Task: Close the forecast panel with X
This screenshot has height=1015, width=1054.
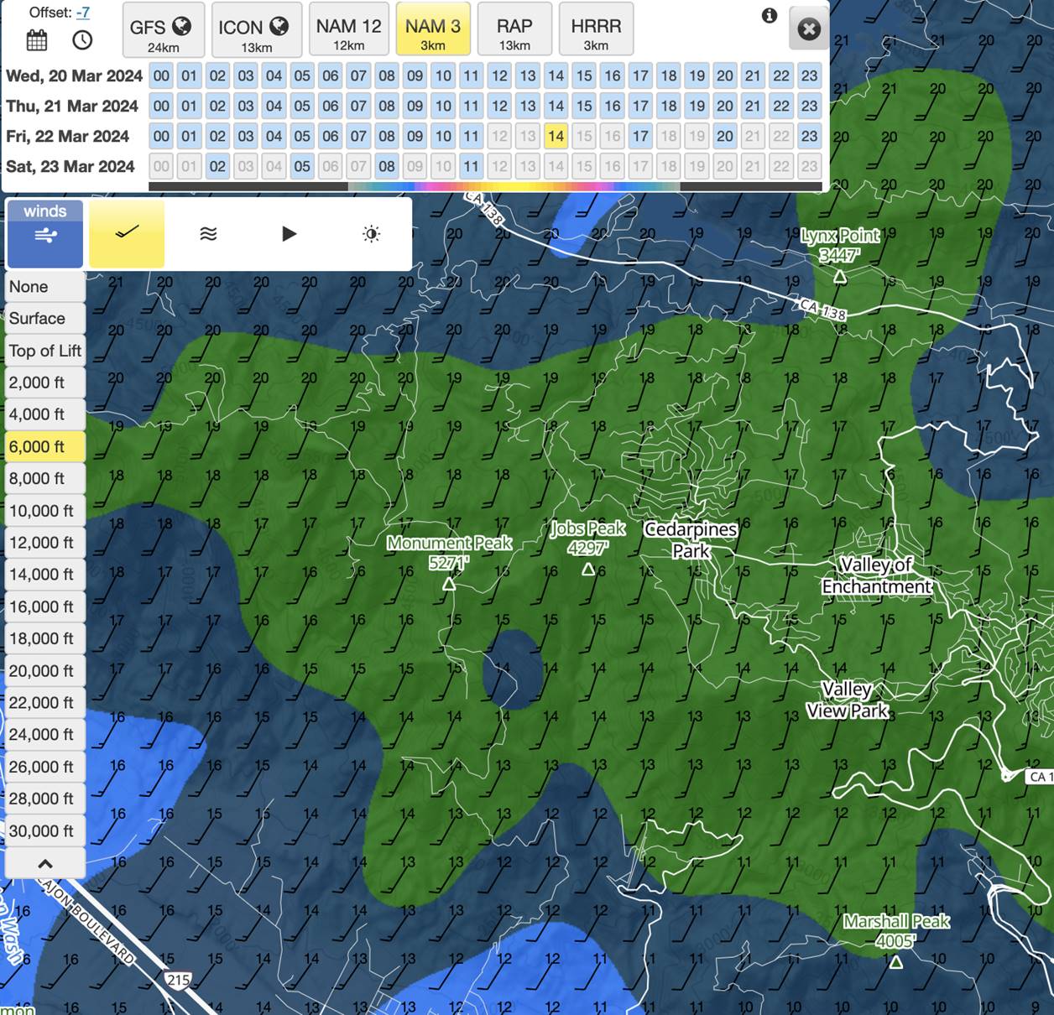Action: (808, 30)
